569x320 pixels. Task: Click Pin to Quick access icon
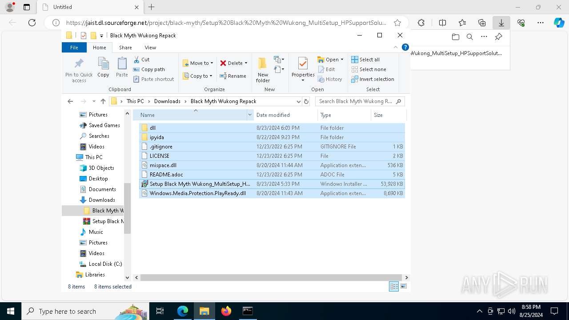79,69
